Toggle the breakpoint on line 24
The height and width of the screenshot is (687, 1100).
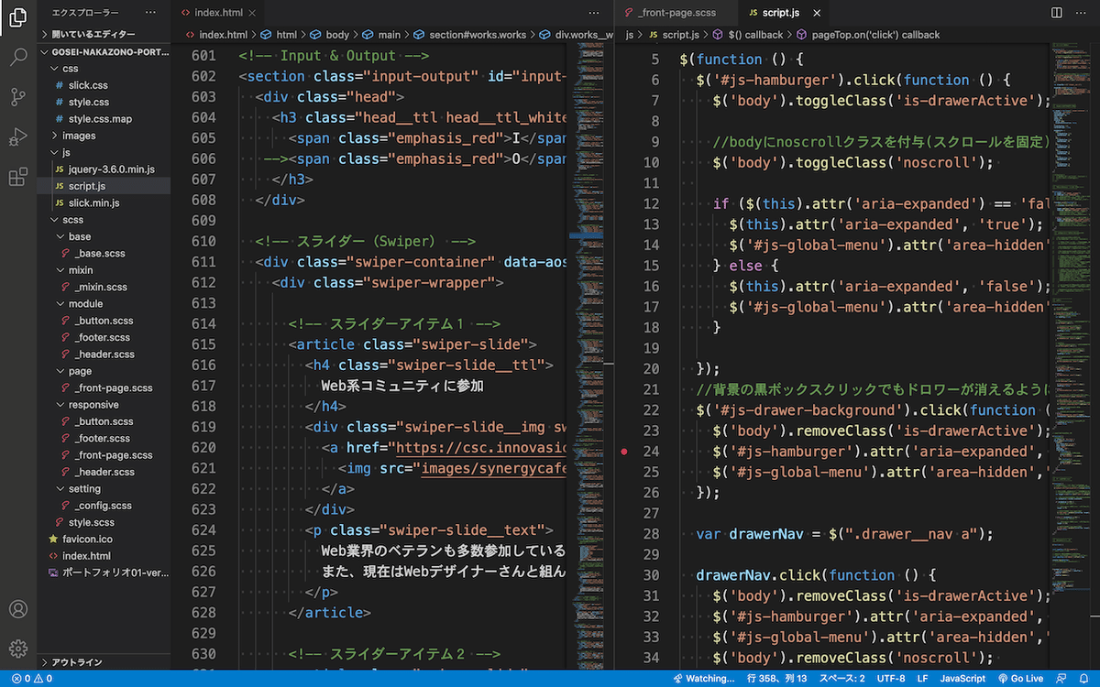coord(624,452)
